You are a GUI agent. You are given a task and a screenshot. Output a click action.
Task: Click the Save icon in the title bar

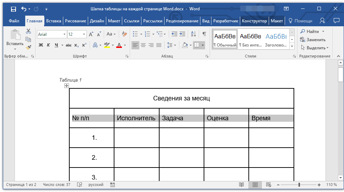tap(13, 9)
